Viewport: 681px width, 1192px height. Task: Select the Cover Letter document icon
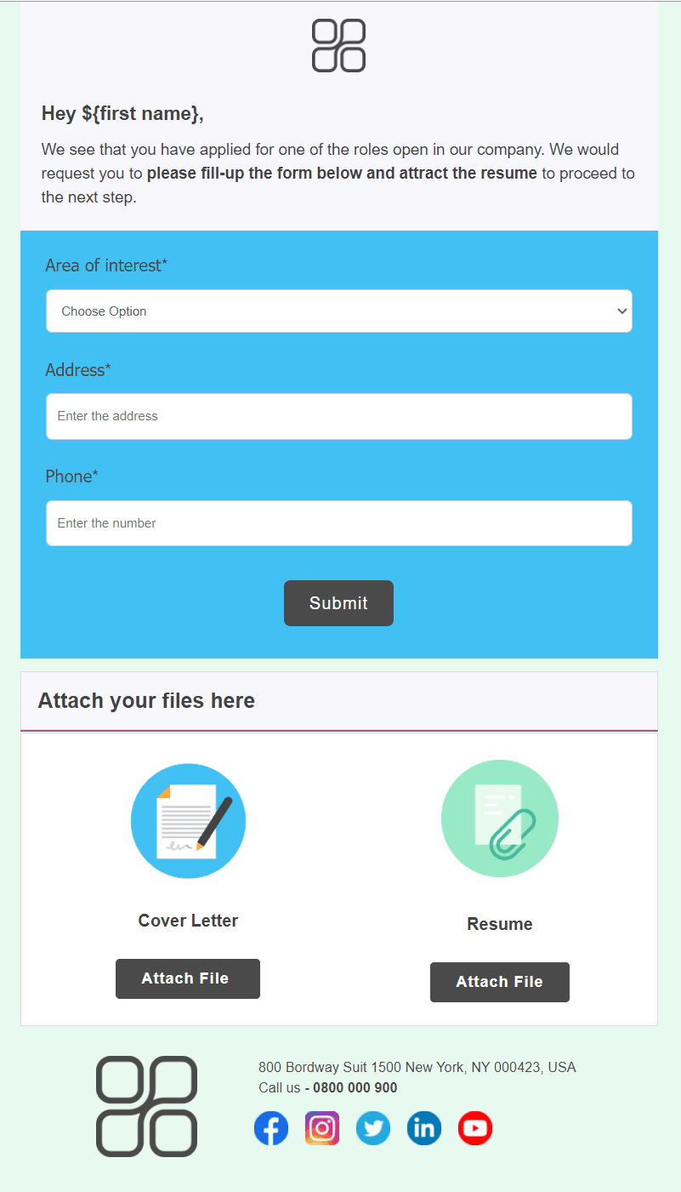188,821
